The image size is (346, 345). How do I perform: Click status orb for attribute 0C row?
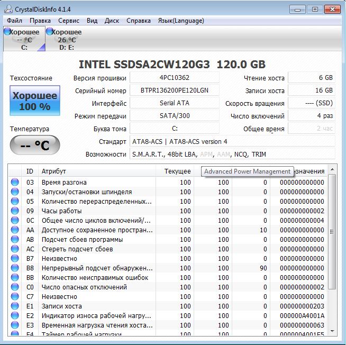[15, 220]
